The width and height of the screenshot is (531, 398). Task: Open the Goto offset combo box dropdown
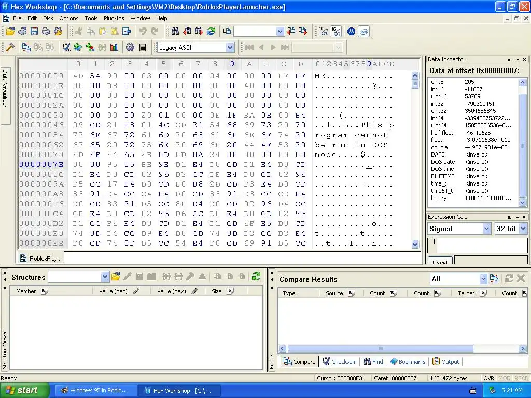coord(280,32)
